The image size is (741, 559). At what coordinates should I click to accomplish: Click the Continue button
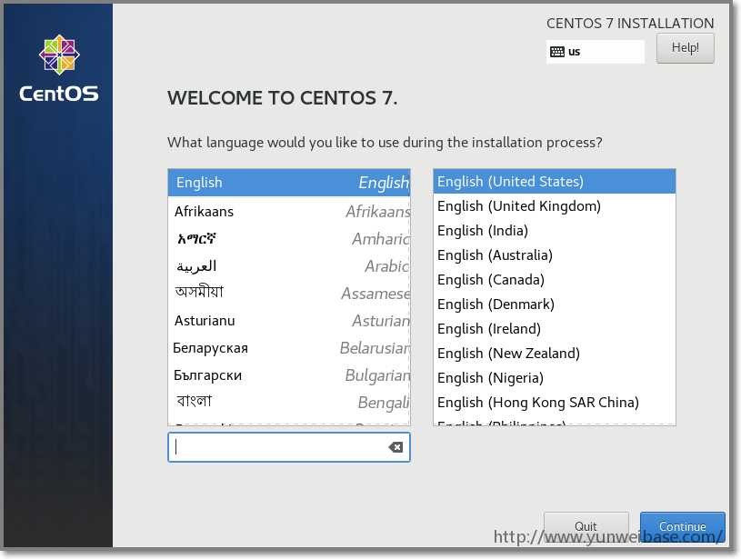(683, 526)
